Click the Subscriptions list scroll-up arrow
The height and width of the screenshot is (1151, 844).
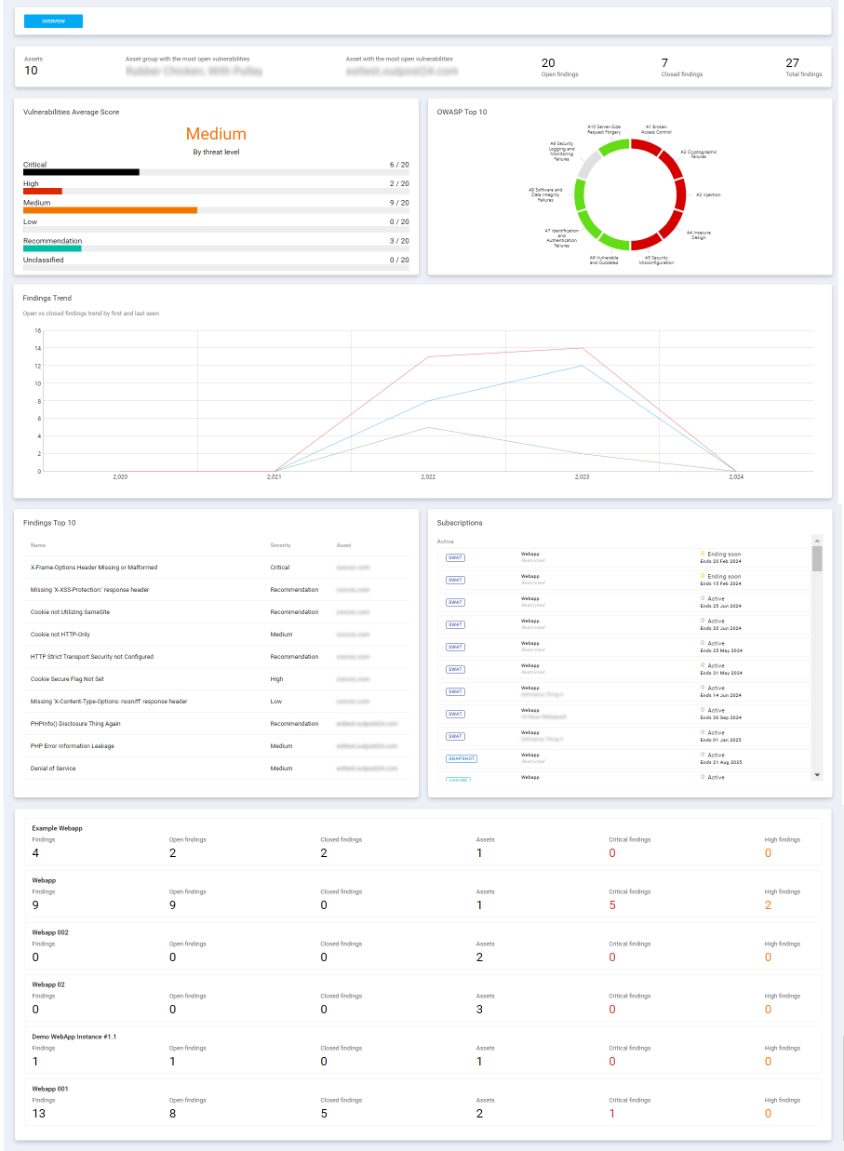pyautogui.click(x=817, y=540)
